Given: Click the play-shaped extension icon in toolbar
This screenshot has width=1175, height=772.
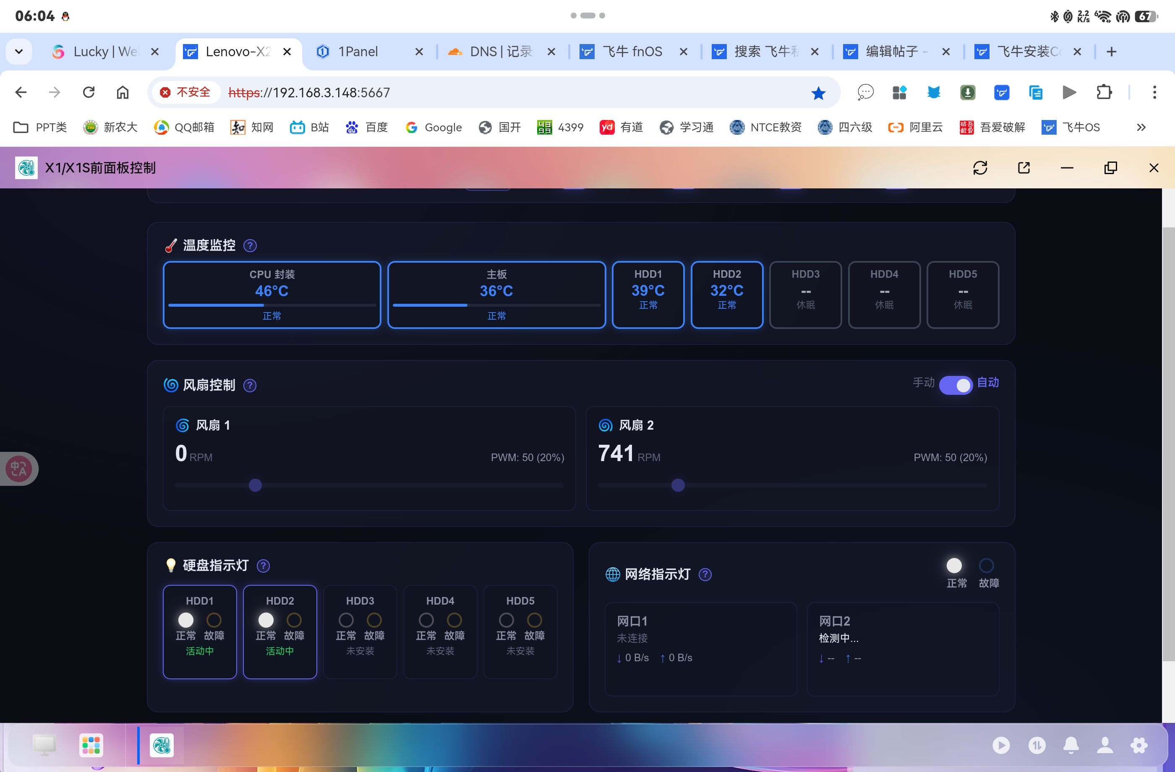Looking at the screenshot, I should (1069, 92).
